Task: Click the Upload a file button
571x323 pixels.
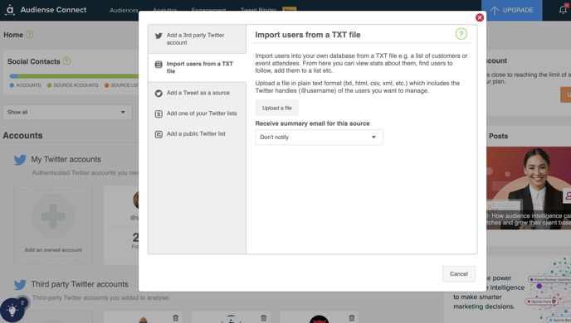Action: pos(276,108)
